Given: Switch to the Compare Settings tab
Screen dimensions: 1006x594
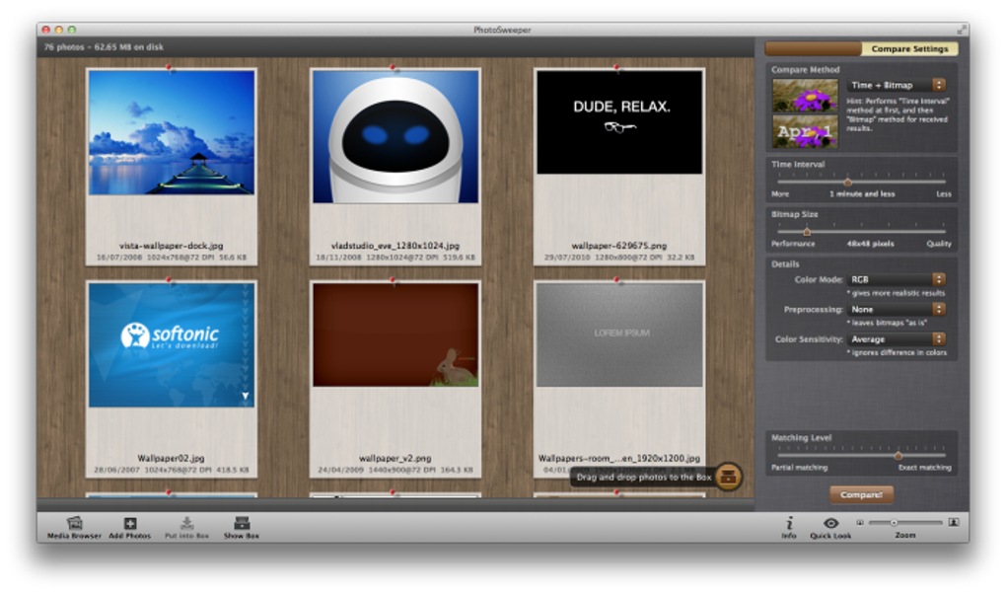Looking at the screenshot, I should coord(909,48).
